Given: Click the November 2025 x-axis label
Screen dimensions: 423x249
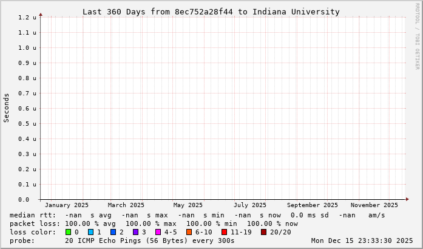Looking at the screenshot, I should pos(374,205).
